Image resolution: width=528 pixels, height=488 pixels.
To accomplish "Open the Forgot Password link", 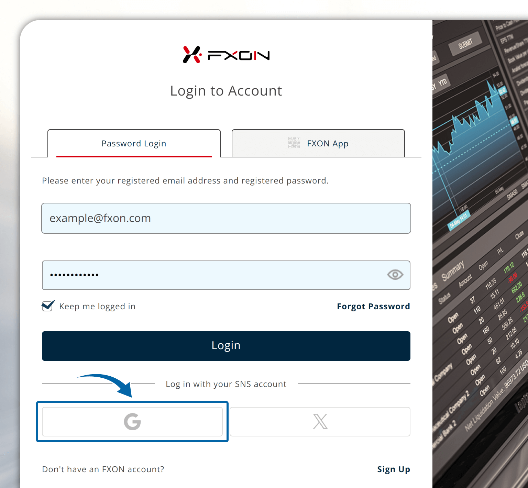I will tap(373, 307).
